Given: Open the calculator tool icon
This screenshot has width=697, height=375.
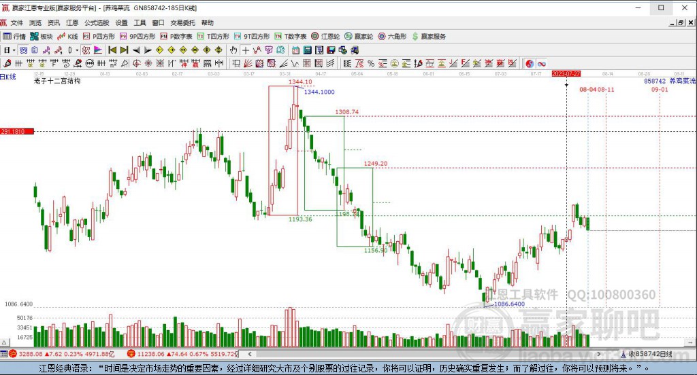Looking at the screenshot, I should coord(307,50).
